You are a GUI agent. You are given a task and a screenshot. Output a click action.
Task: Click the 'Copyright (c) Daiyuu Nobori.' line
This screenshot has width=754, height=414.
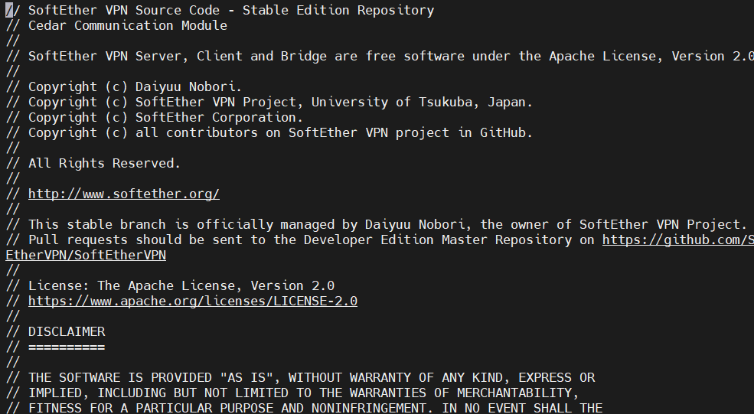click(123, 86)
